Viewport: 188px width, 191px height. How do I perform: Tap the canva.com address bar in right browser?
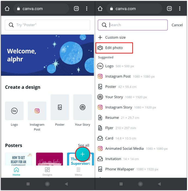point(134,8)
